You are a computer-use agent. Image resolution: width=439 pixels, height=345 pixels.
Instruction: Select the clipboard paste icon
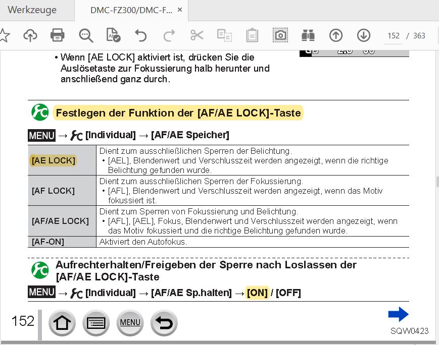coord(252,35)
